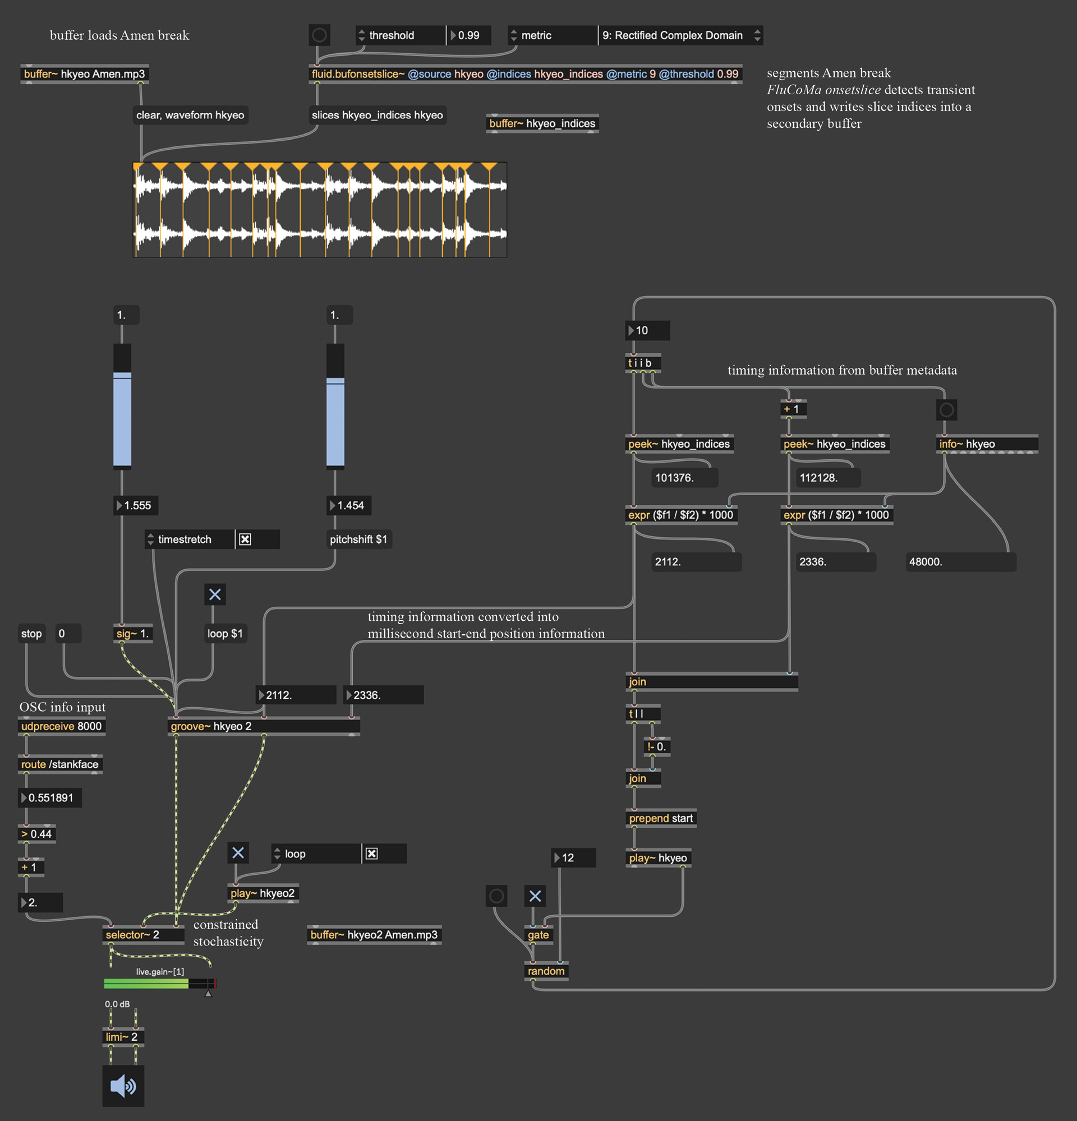
Task: Click 'clear, waveform hkyeo' message box
Action: click(190, 115)
